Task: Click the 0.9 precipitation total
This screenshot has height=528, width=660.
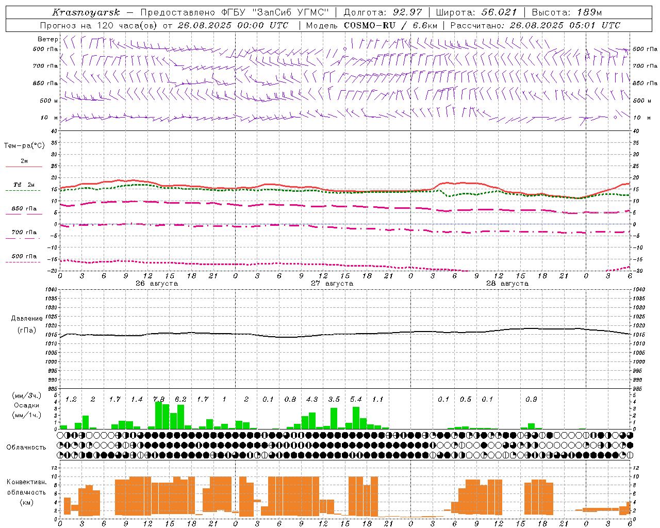Action: [531, 400]
